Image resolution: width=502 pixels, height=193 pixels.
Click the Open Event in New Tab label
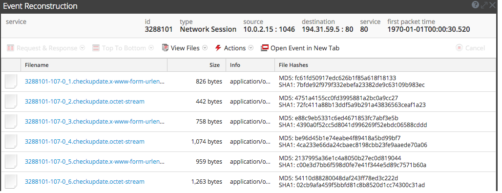pyautogui.click(x=305, y=48)
